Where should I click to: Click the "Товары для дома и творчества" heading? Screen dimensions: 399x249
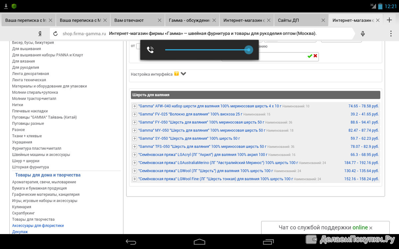click(48, 175)
